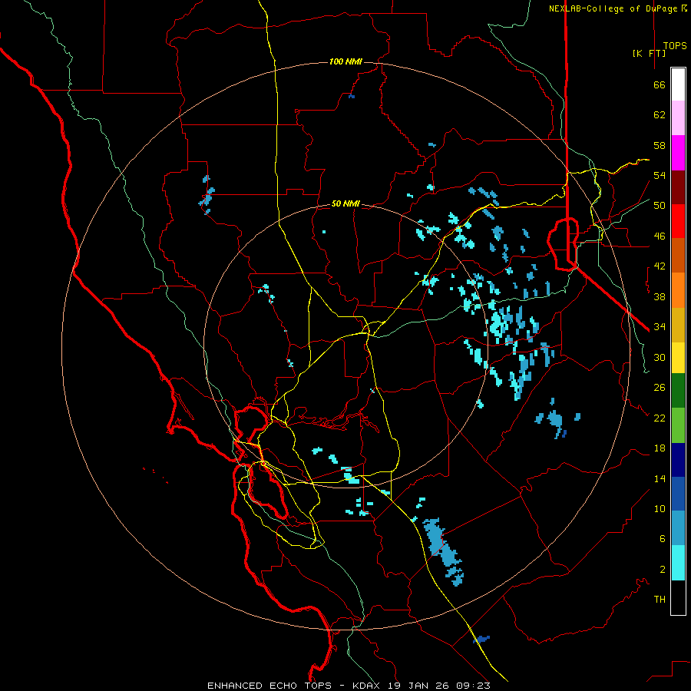This screenshot has width=691, height=691.
Task: Click the medium blue legend swatch
Action: coord(678,494)
